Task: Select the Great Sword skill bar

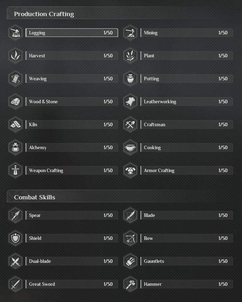Action: click(x=72, y=284)
